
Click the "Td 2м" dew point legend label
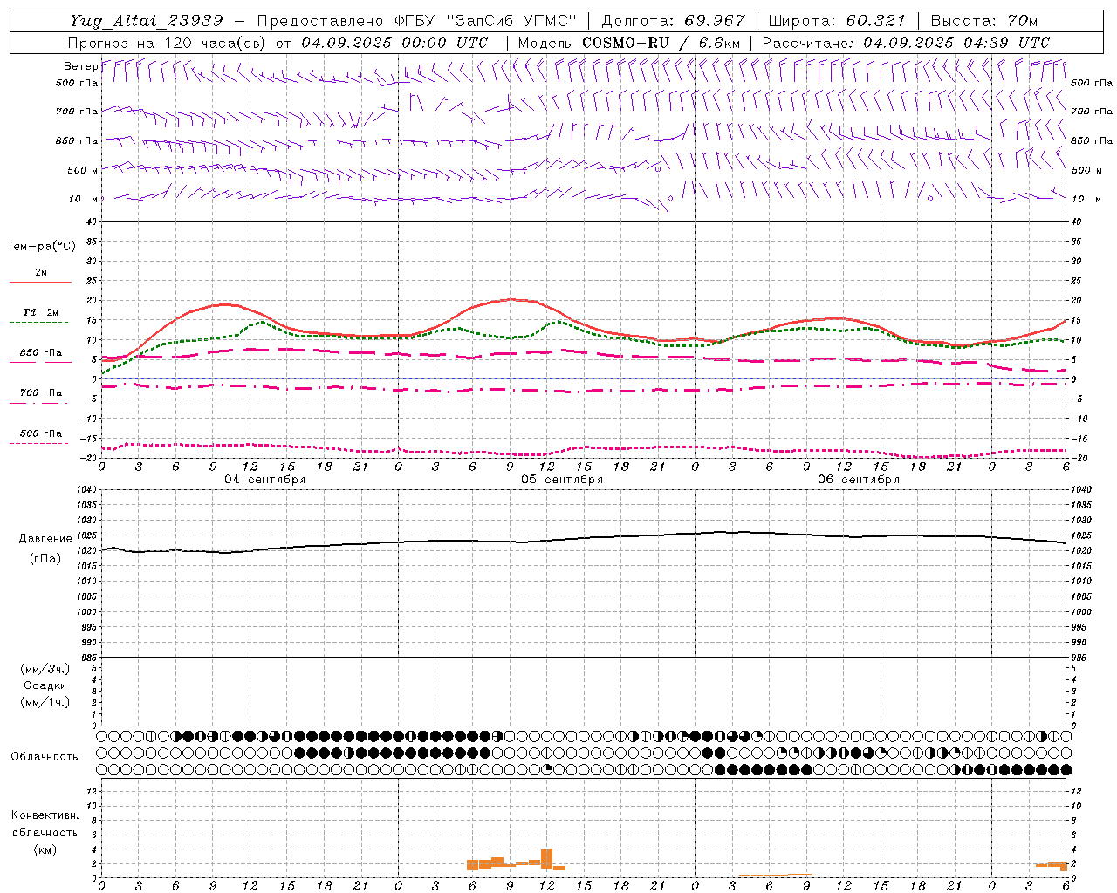tap(40, 312)
